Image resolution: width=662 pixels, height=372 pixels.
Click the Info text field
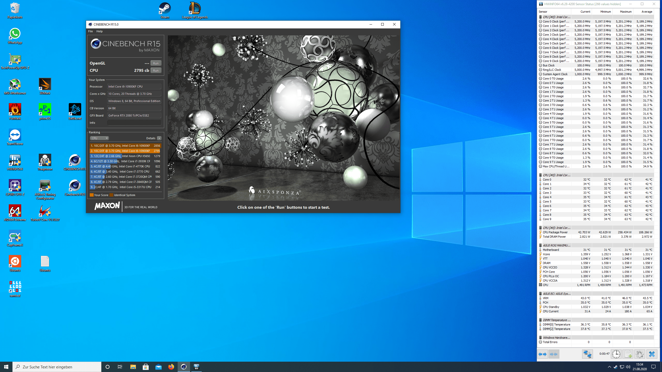(134, 123)
